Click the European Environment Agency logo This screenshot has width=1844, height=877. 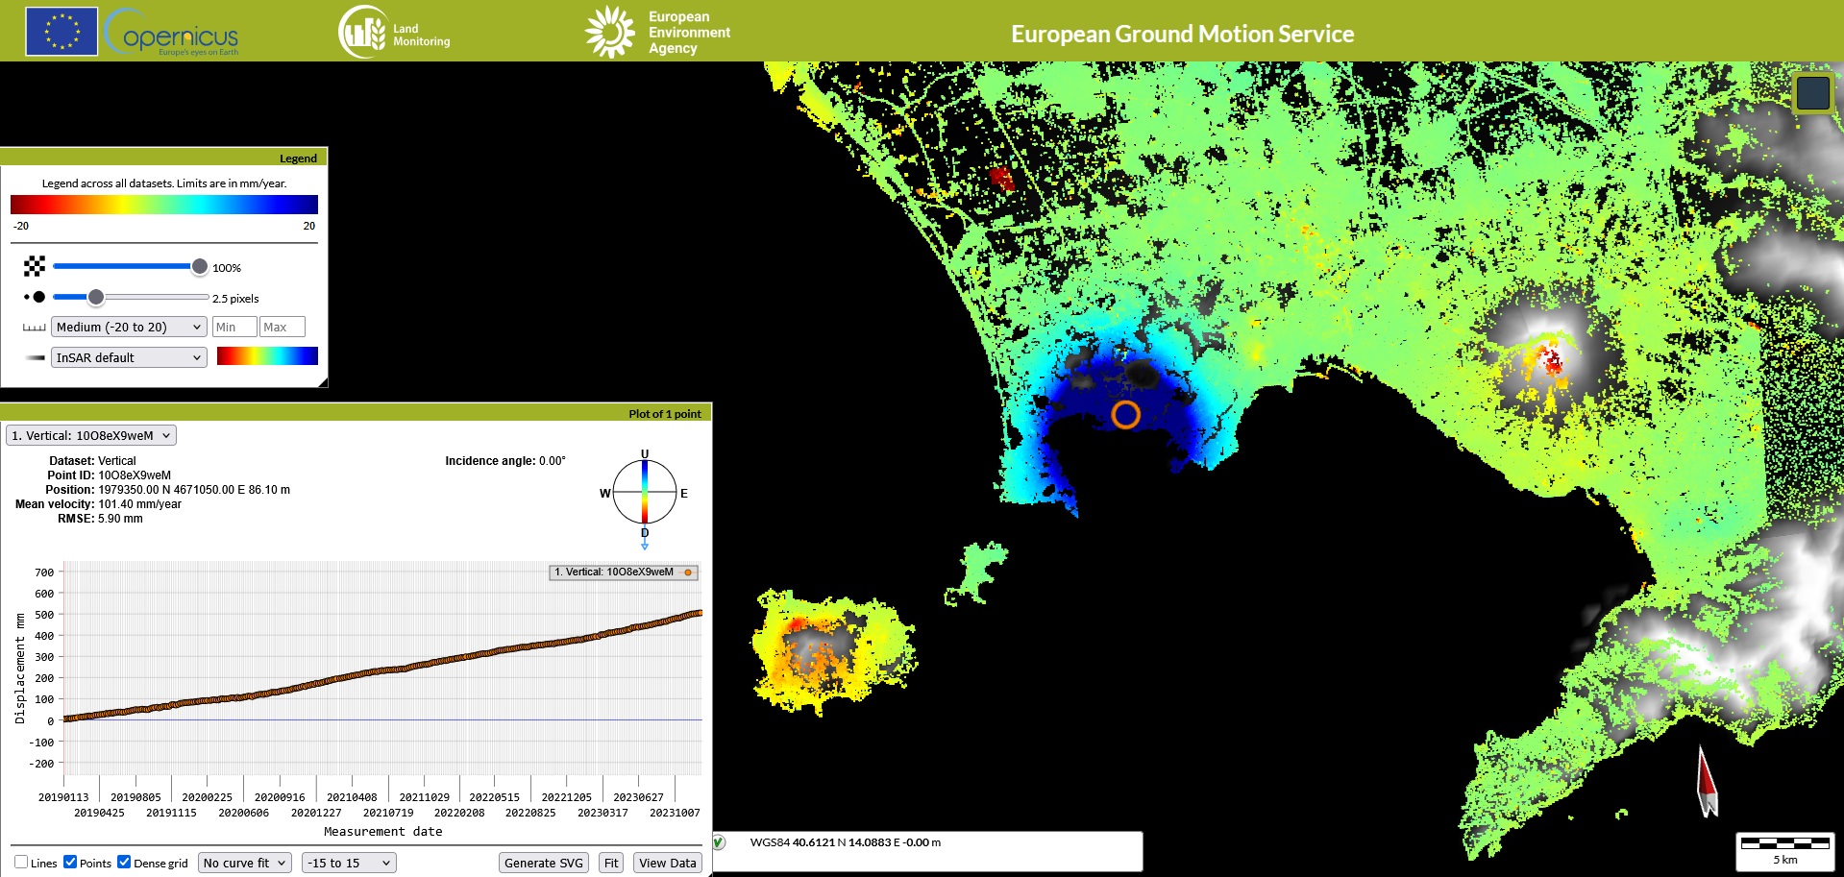659,33
